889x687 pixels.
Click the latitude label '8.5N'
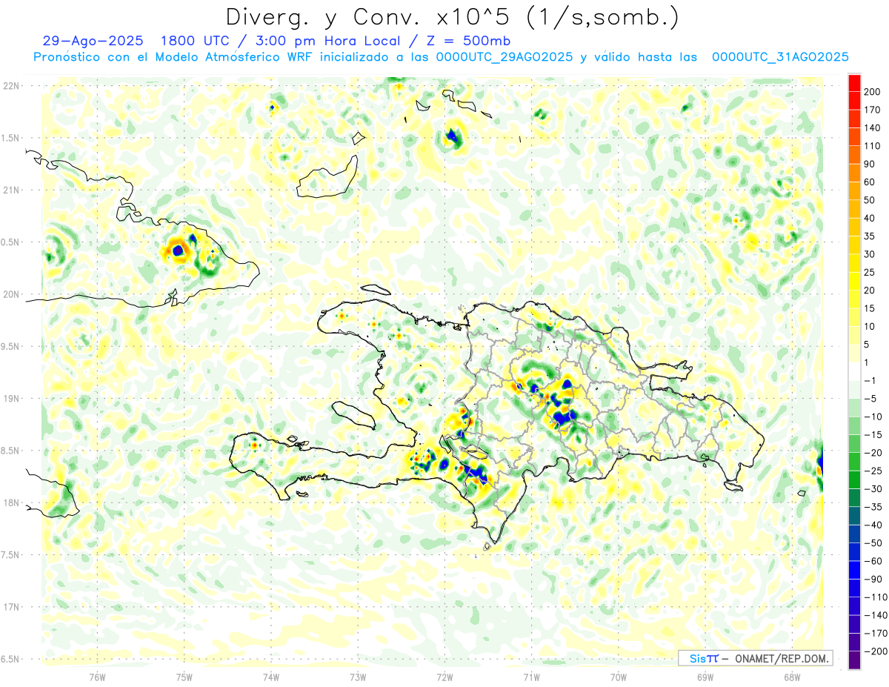[11, 451]
